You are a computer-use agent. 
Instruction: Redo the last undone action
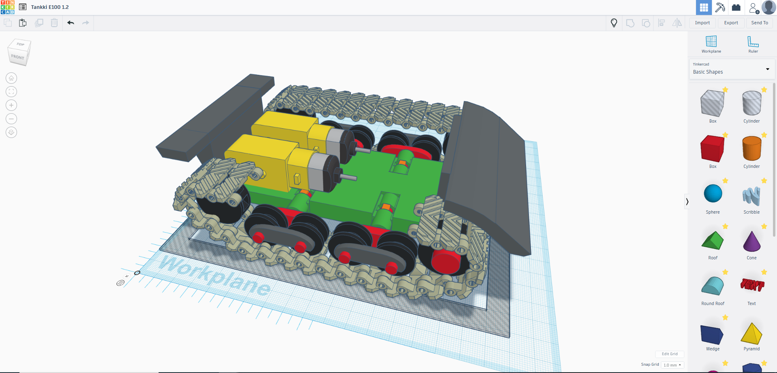[85, 23]
